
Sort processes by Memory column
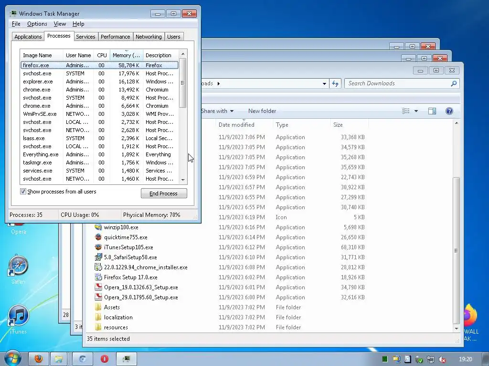click(x=126, y=55)
